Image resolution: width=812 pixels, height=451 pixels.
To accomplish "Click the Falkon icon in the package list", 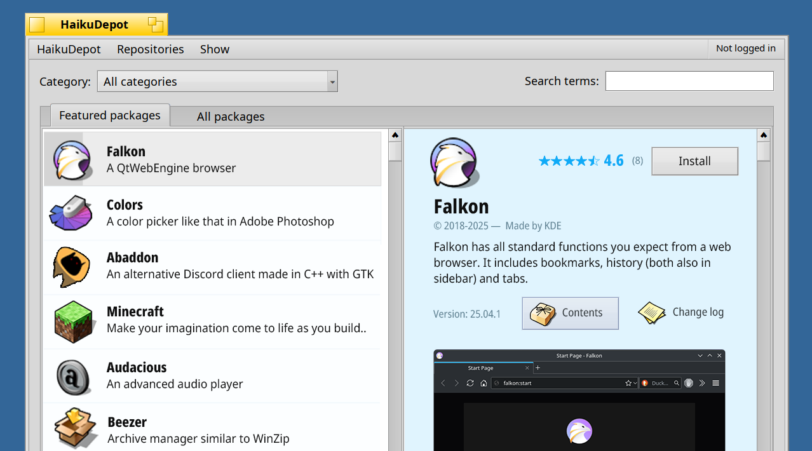I will click(74, 159).
